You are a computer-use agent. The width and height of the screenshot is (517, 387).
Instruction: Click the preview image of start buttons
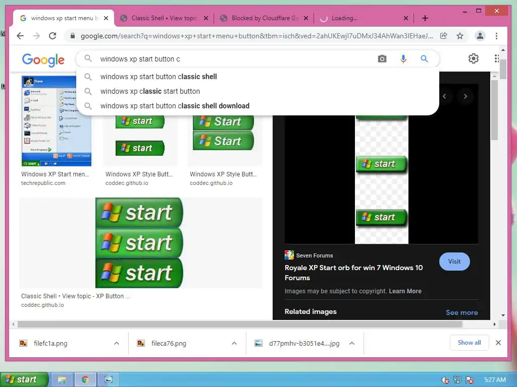(381, 179)
